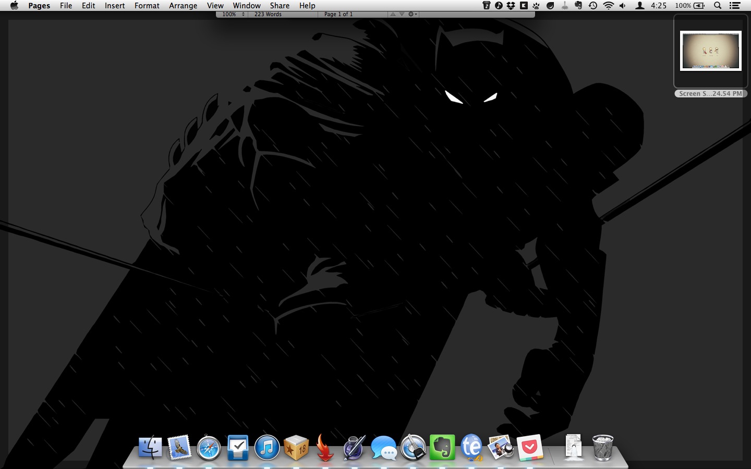Viewport: 751px width, 469px height.
Task: Click the 223 Words count display
Action: coord(268,15)
